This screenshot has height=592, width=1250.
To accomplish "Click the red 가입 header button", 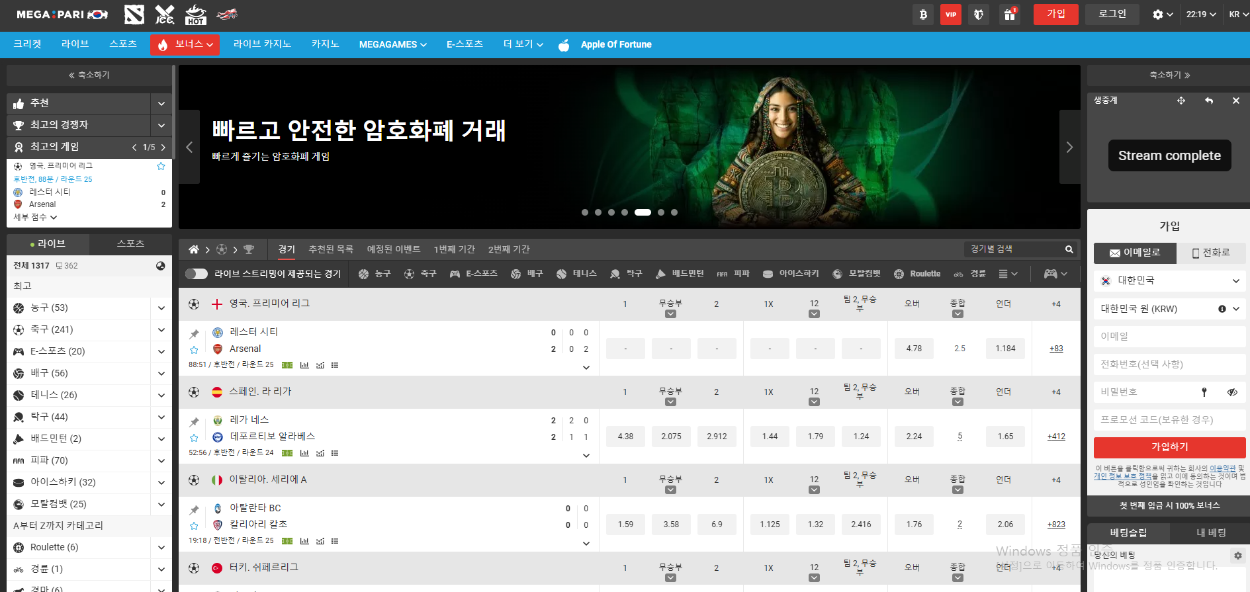I will pyautogui.click(x=1056, y=14).
